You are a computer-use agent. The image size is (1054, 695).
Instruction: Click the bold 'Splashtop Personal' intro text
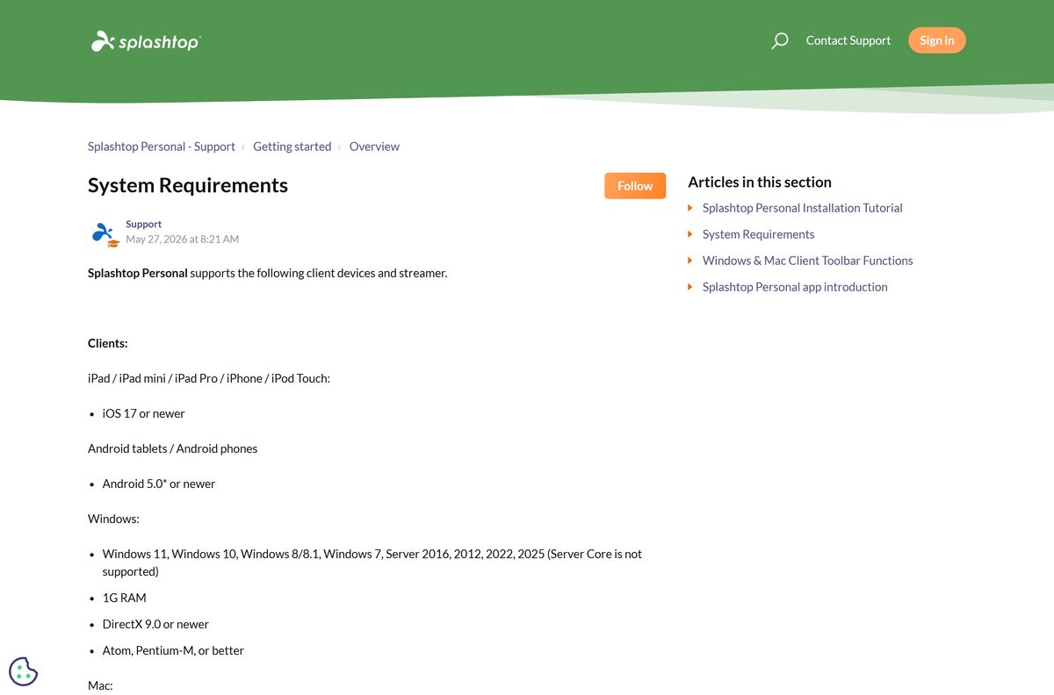(138, 273)
